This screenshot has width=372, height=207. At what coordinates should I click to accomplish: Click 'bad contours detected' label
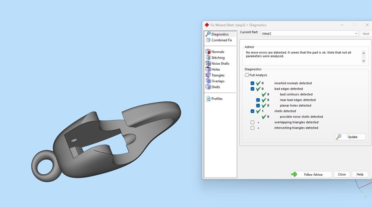coord(296,94)
